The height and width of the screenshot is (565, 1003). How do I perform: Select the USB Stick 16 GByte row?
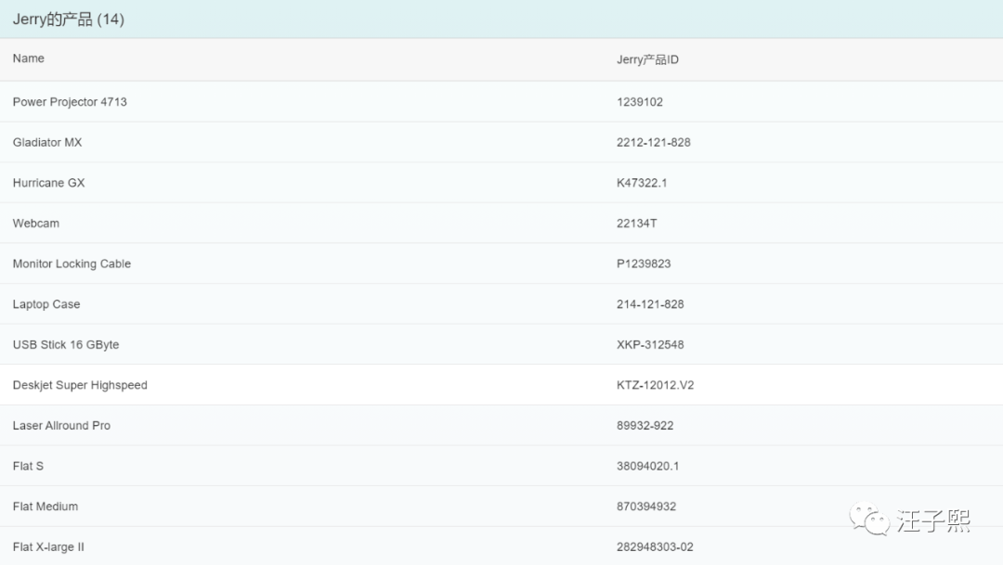501,344
